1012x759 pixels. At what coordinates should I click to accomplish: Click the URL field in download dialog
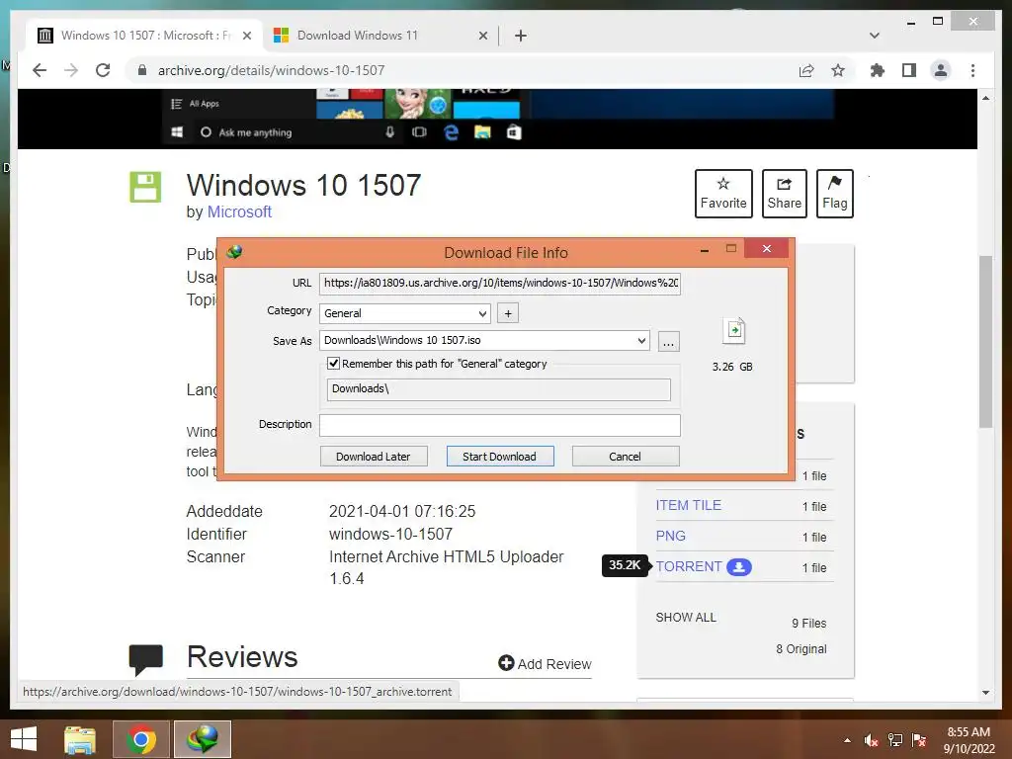coord(499,283)
